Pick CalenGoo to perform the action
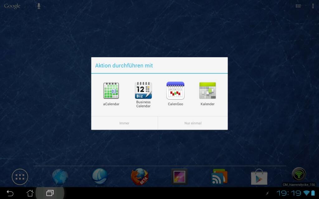 175,94
